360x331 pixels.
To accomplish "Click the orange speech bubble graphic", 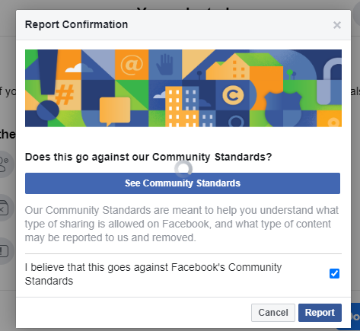I will pyautogui.click(x=115, y=111).
